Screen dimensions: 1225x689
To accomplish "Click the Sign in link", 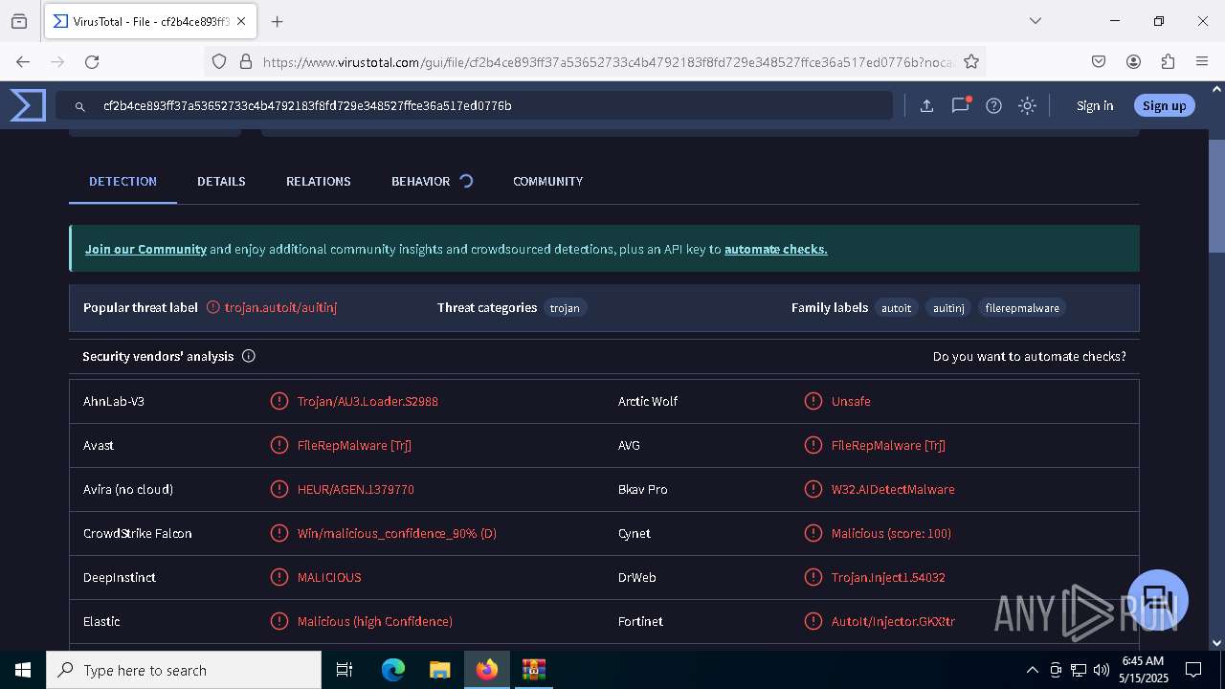I will pos(1095,106).
